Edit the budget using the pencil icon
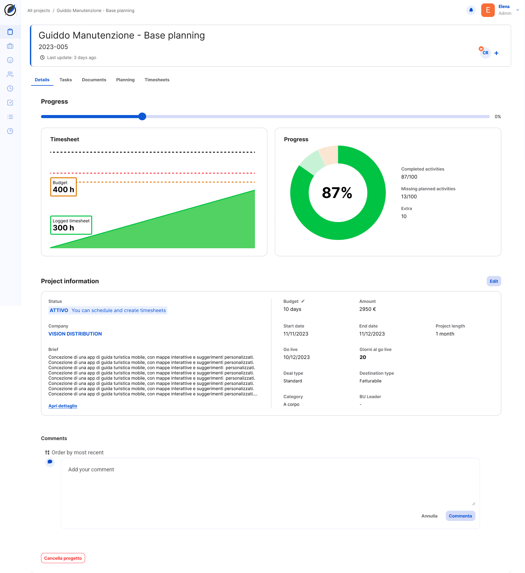The height and width of the screenshot is (573, 525). click(303, 301)
